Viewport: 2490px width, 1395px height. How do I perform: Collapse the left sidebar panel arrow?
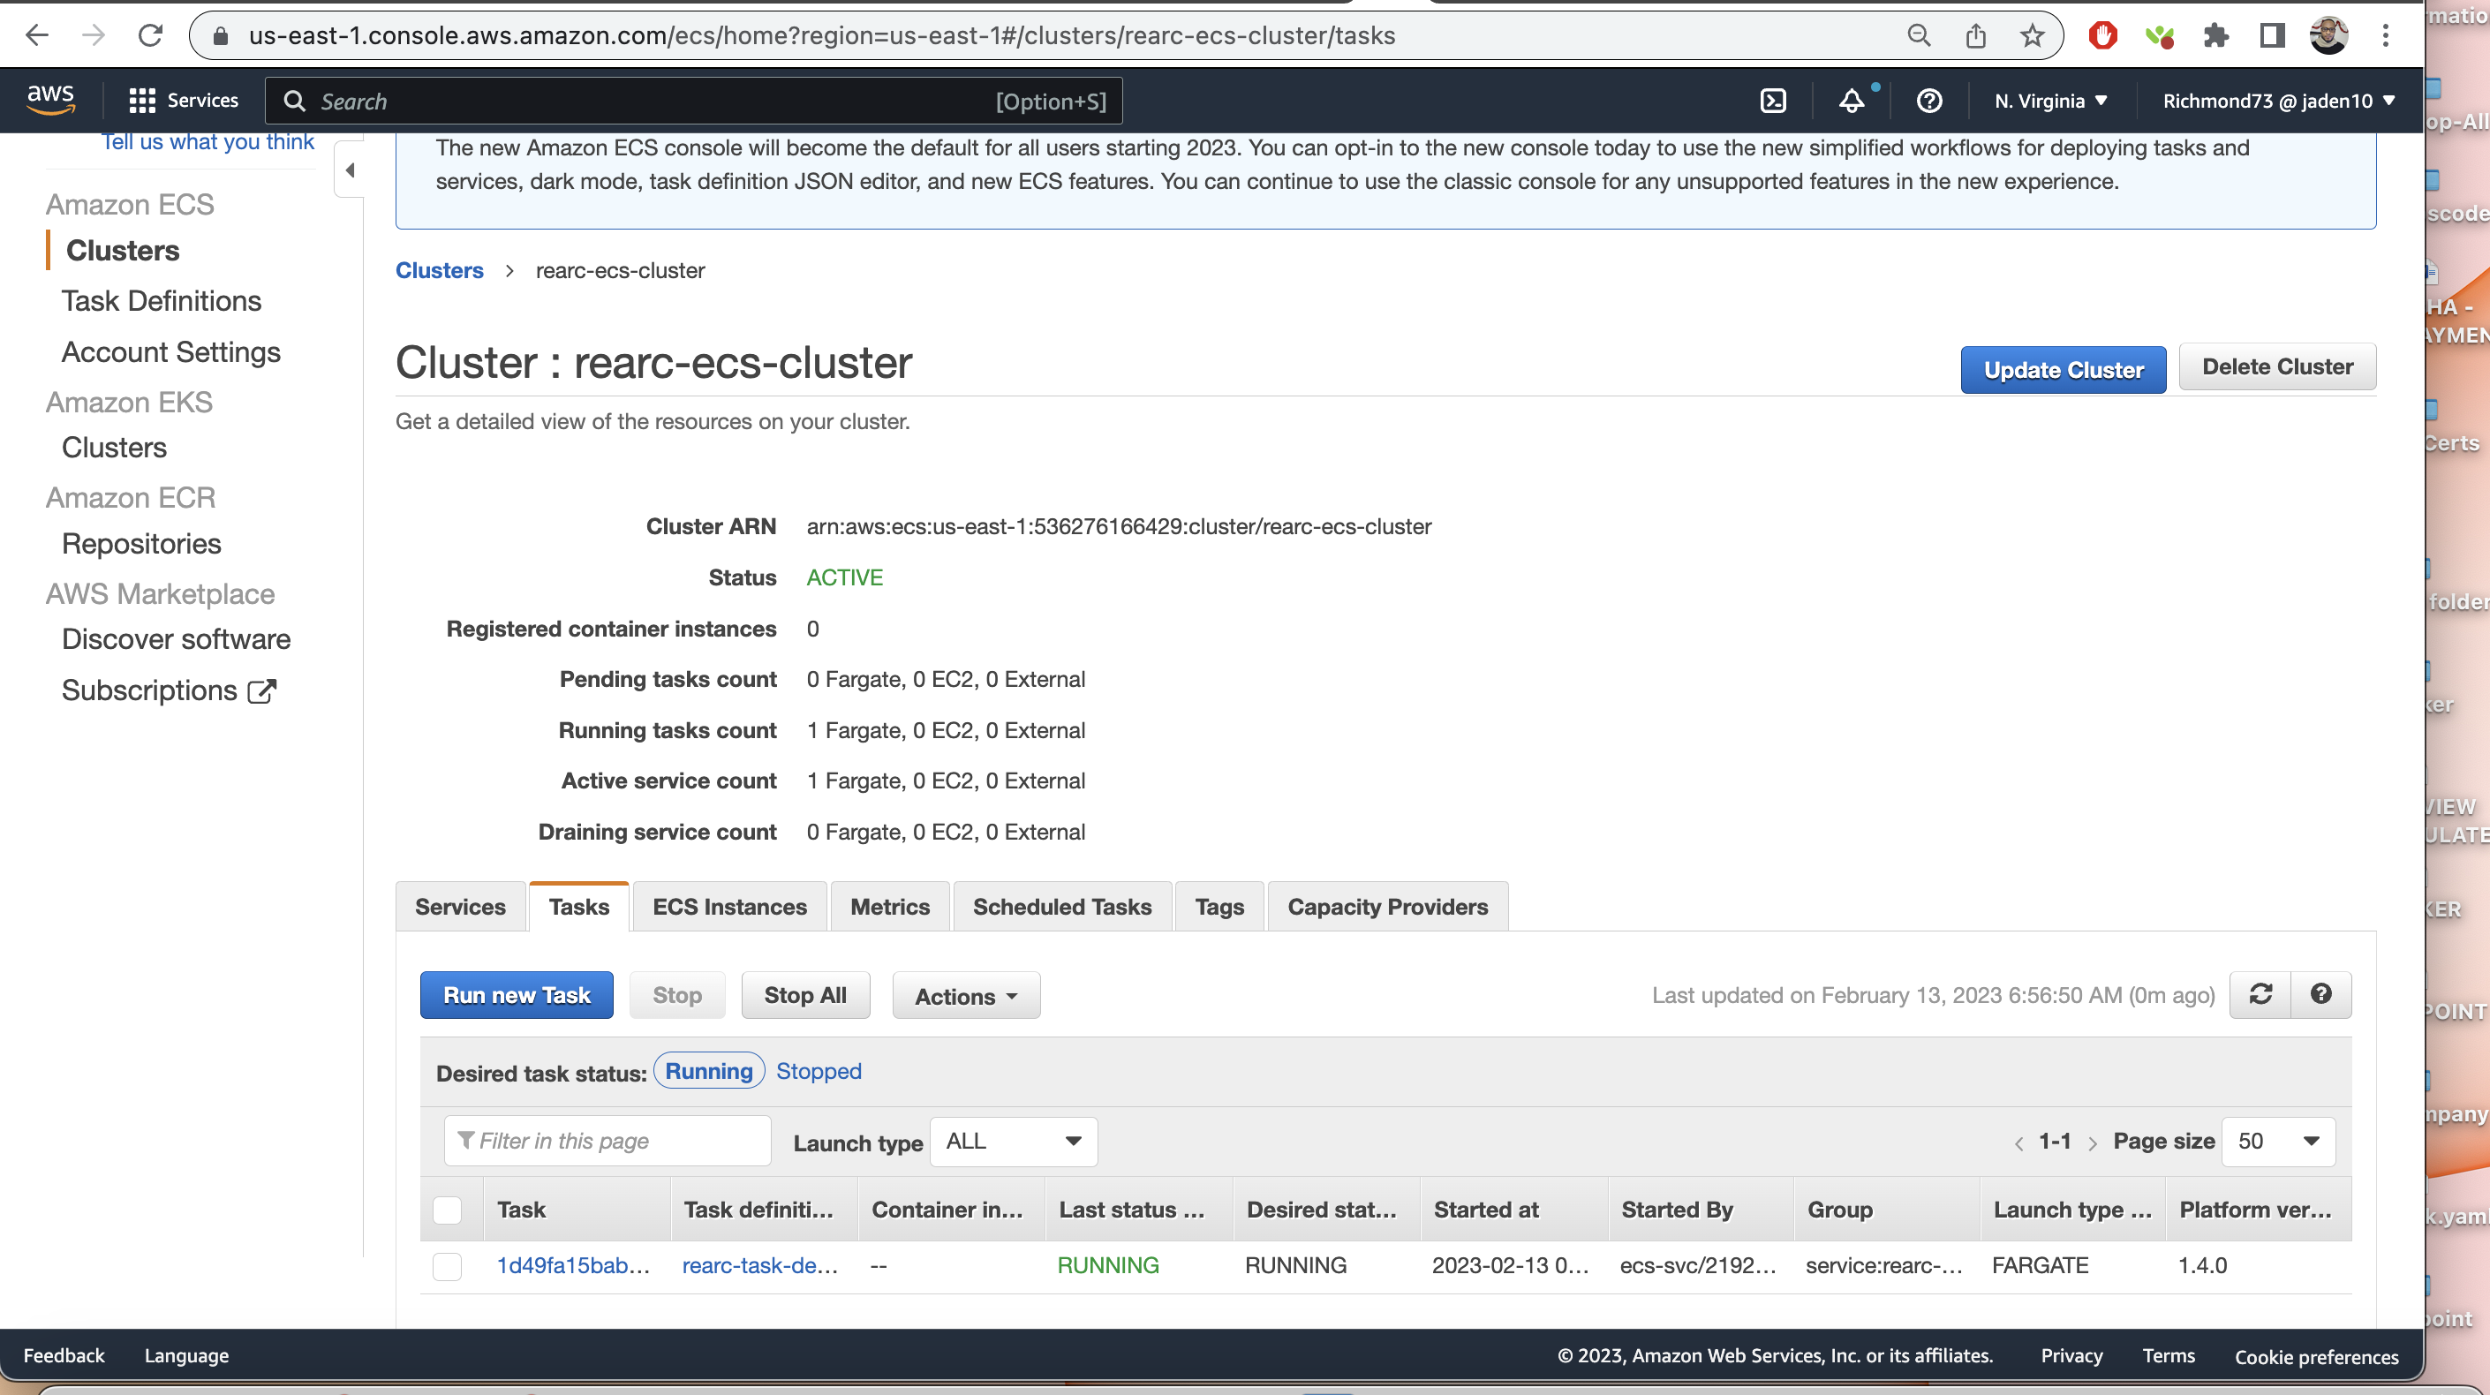coord(350,170)
